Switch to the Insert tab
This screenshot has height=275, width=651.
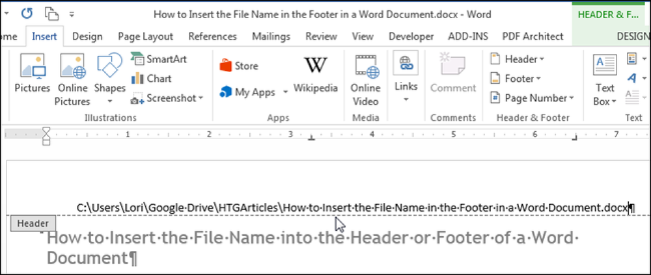pyautogui.click(x=44, y=36)
